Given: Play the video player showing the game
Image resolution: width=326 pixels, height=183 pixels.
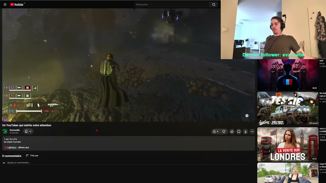Looking at the screenshot, I should point(129,65).
